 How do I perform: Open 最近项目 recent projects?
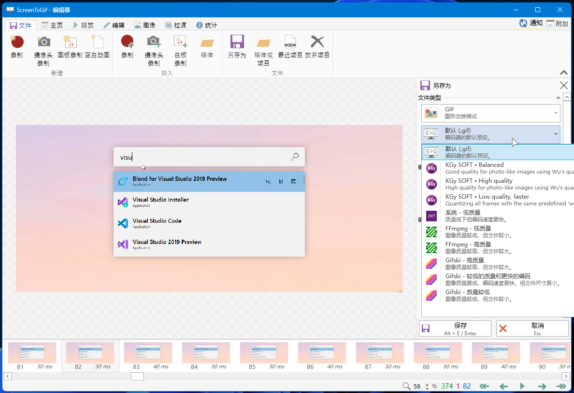click(290, 47)
